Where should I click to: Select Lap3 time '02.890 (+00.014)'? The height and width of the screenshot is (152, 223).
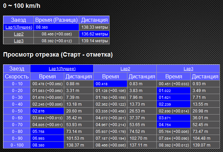coord(173,111)
